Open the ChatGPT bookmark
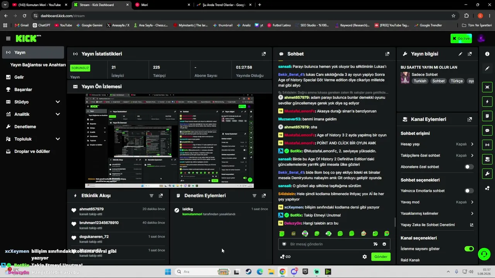 click(42, 25)
